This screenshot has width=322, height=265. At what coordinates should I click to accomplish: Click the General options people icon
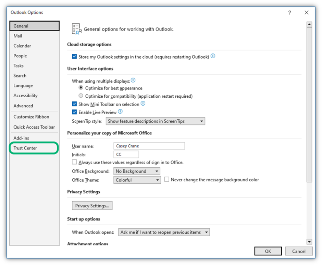(x=76, y=29)
